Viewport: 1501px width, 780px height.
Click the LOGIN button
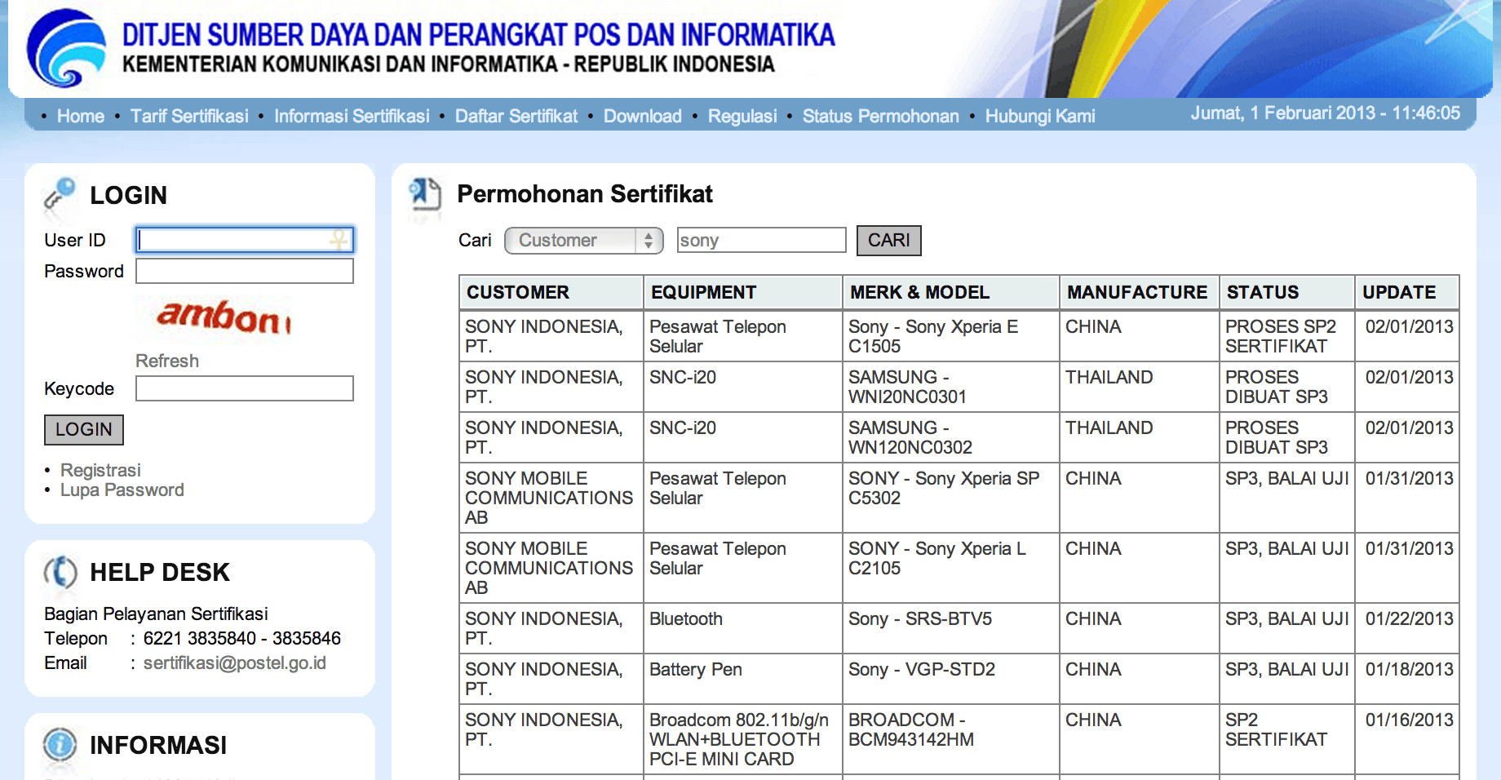(84, 430)
